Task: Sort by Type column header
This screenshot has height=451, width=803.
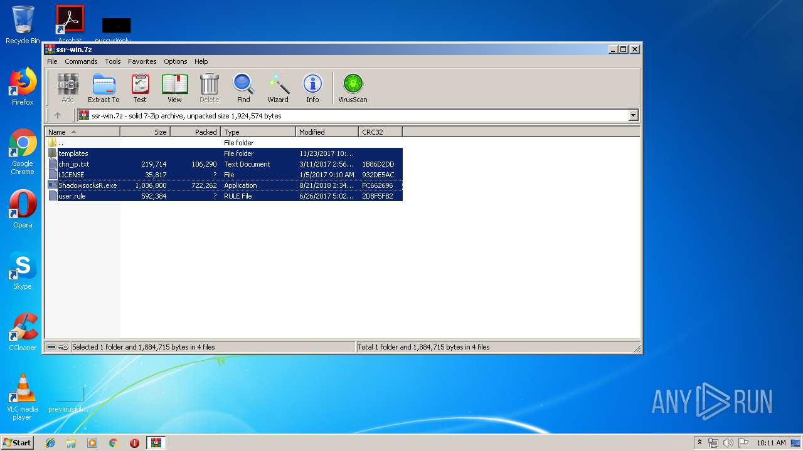Action: [x=258, y=132]
